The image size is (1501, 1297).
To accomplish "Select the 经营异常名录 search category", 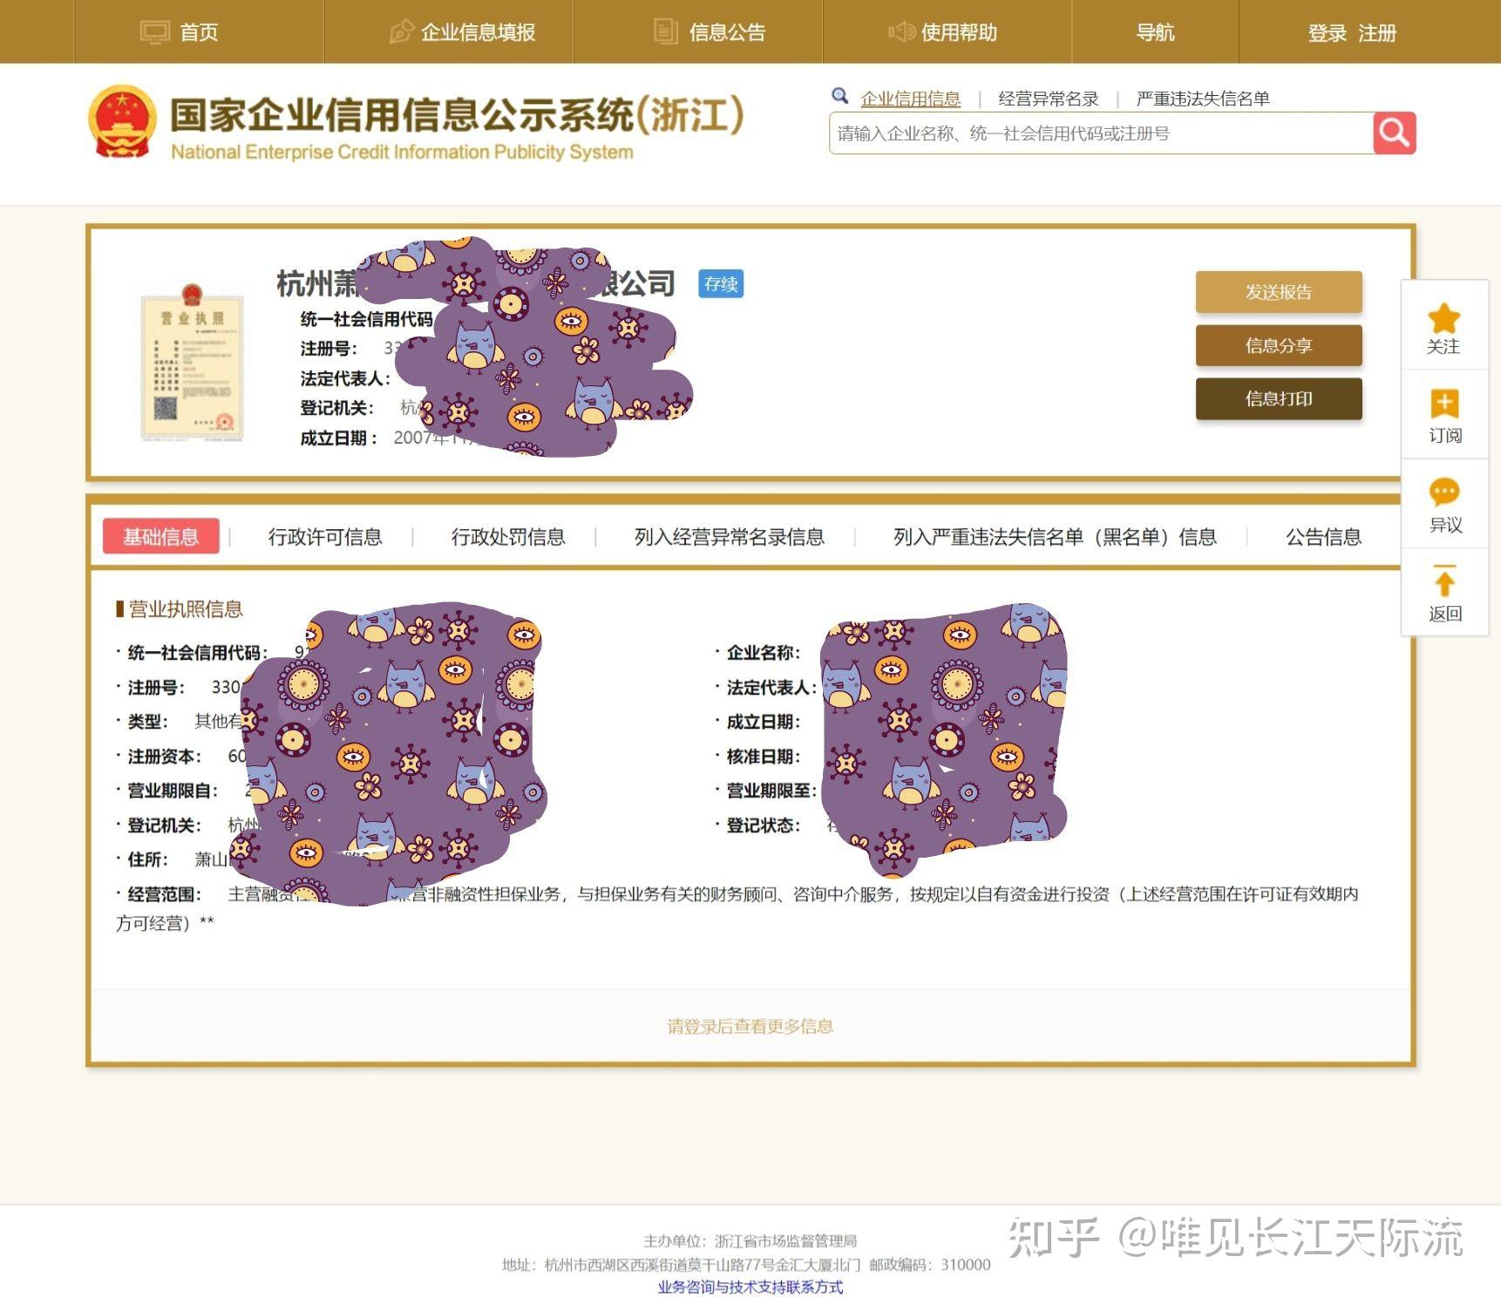I will coord(1048,98).
